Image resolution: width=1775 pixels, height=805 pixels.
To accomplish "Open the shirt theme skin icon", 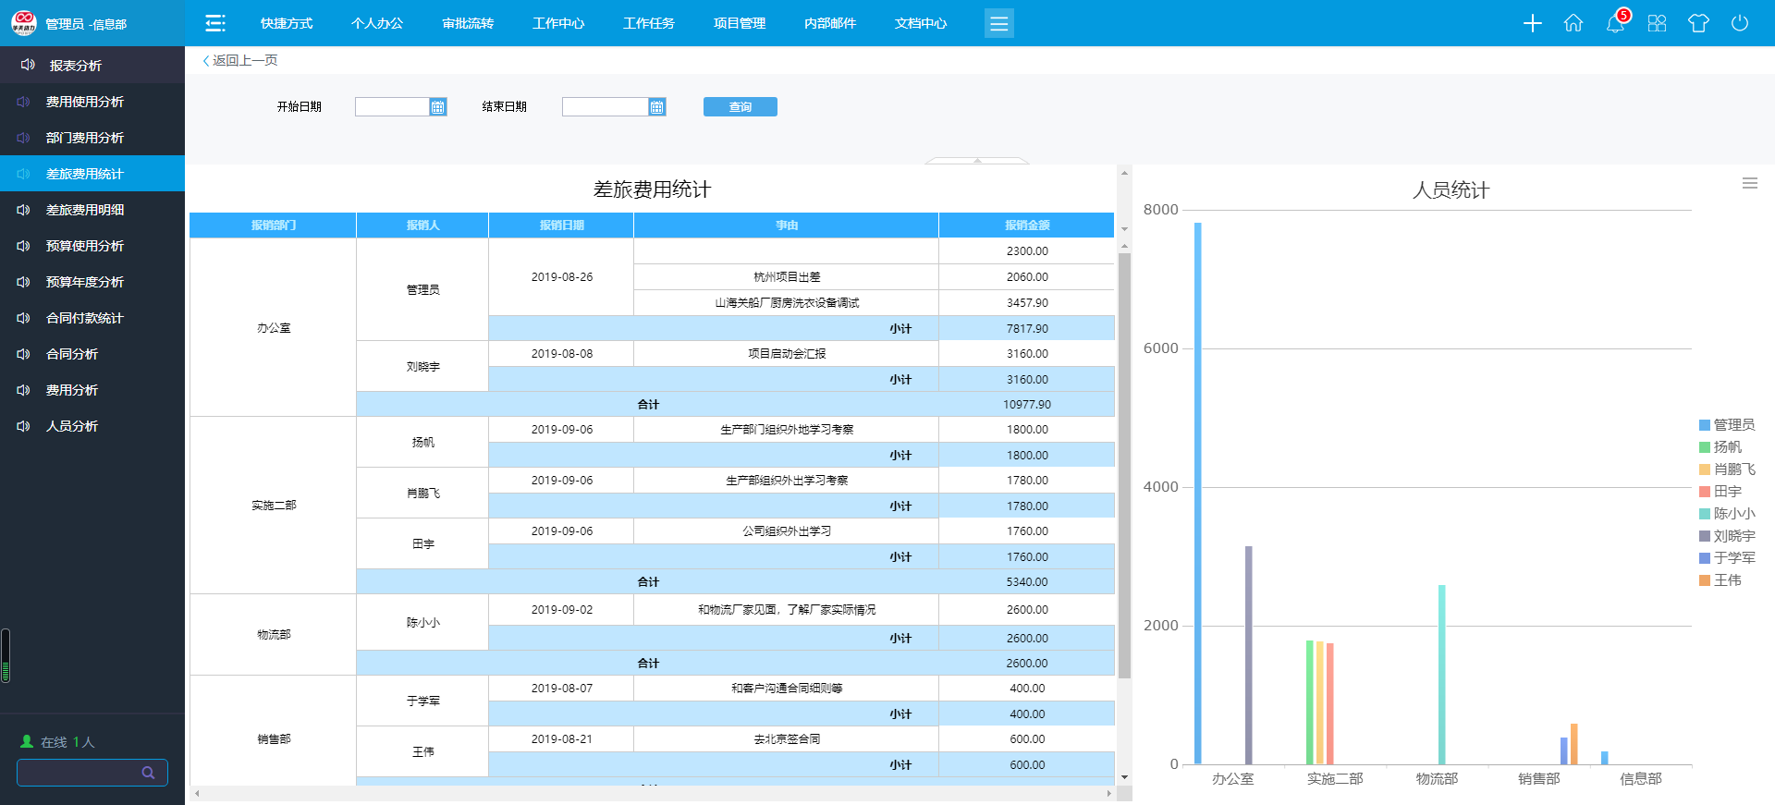I will click(1698, 23).
